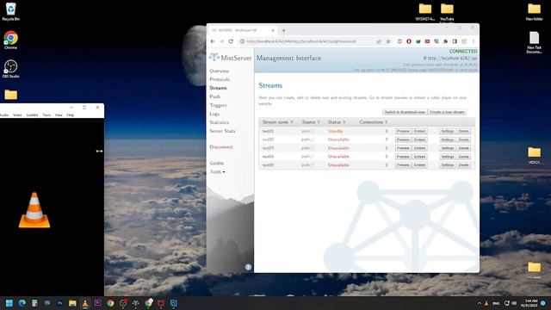Open the View menu in VLC

point(59,115)
